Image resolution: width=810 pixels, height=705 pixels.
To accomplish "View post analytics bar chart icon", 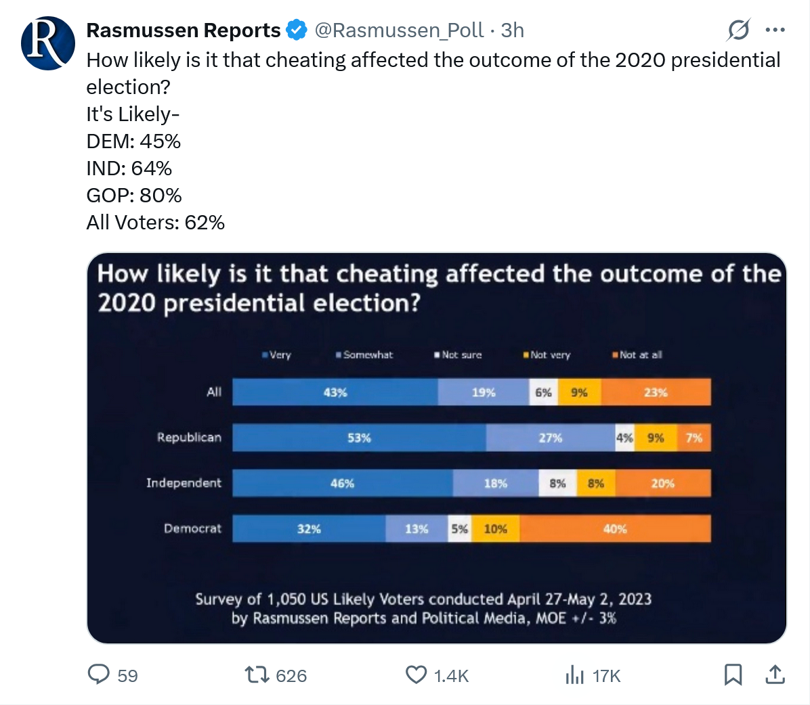I will point(574,675).
